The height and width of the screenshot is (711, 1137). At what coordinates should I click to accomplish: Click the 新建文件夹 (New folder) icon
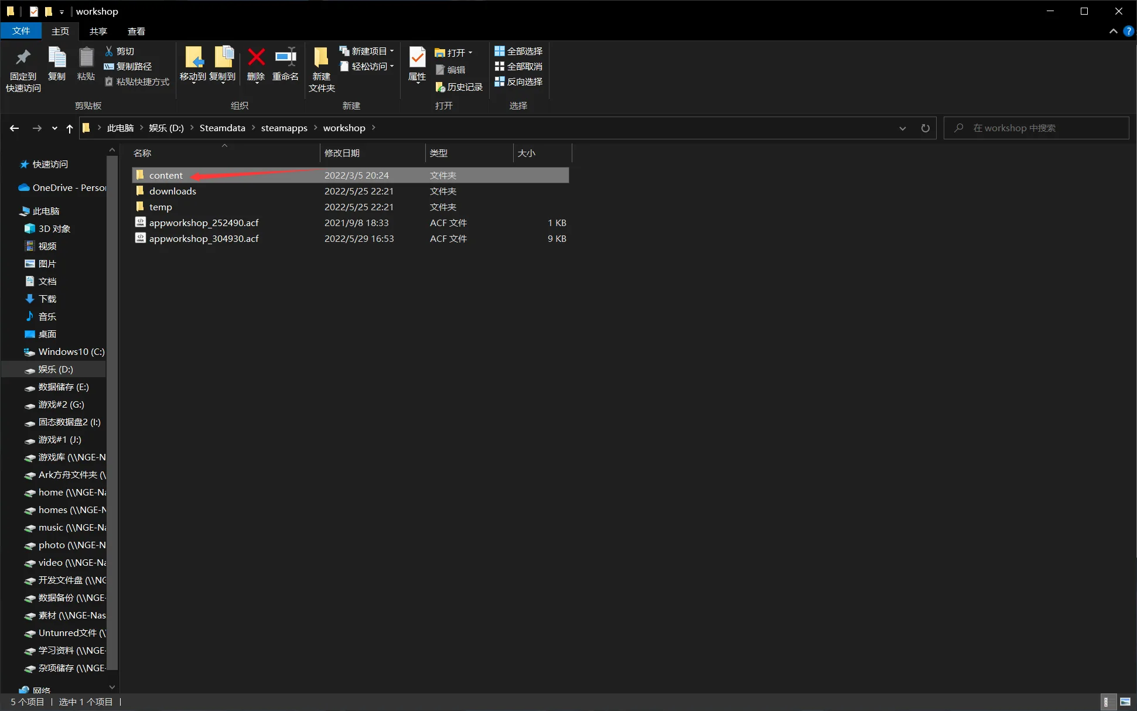[x=321, y=57]
